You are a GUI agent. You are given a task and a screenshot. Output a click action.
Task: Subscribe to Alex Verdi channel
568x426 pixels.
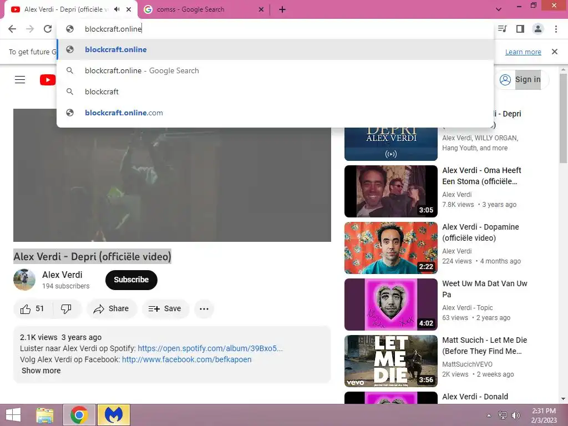coord(131,280)
